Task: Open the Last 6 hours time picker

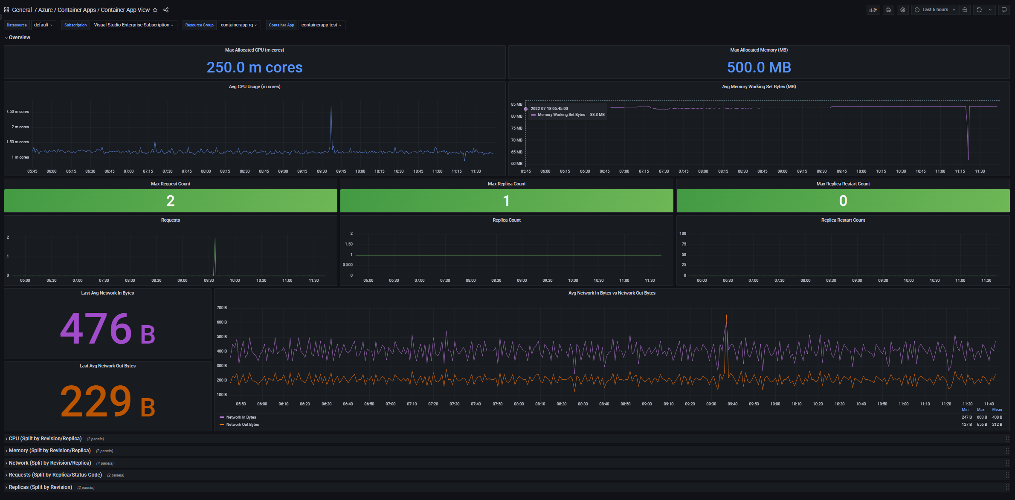Action: pos(935,10)
